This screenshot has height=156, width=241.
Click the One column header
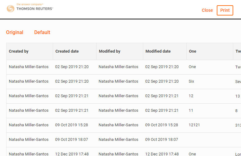pos(193,51)
